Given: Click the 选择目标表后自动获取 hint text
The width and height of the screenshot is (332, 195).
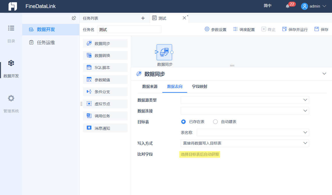Looking at the screenshot, I should (200, 154).
